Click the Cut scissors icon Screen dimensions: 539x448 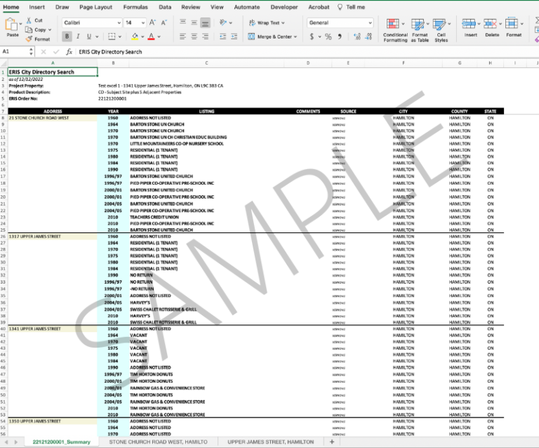29,21
